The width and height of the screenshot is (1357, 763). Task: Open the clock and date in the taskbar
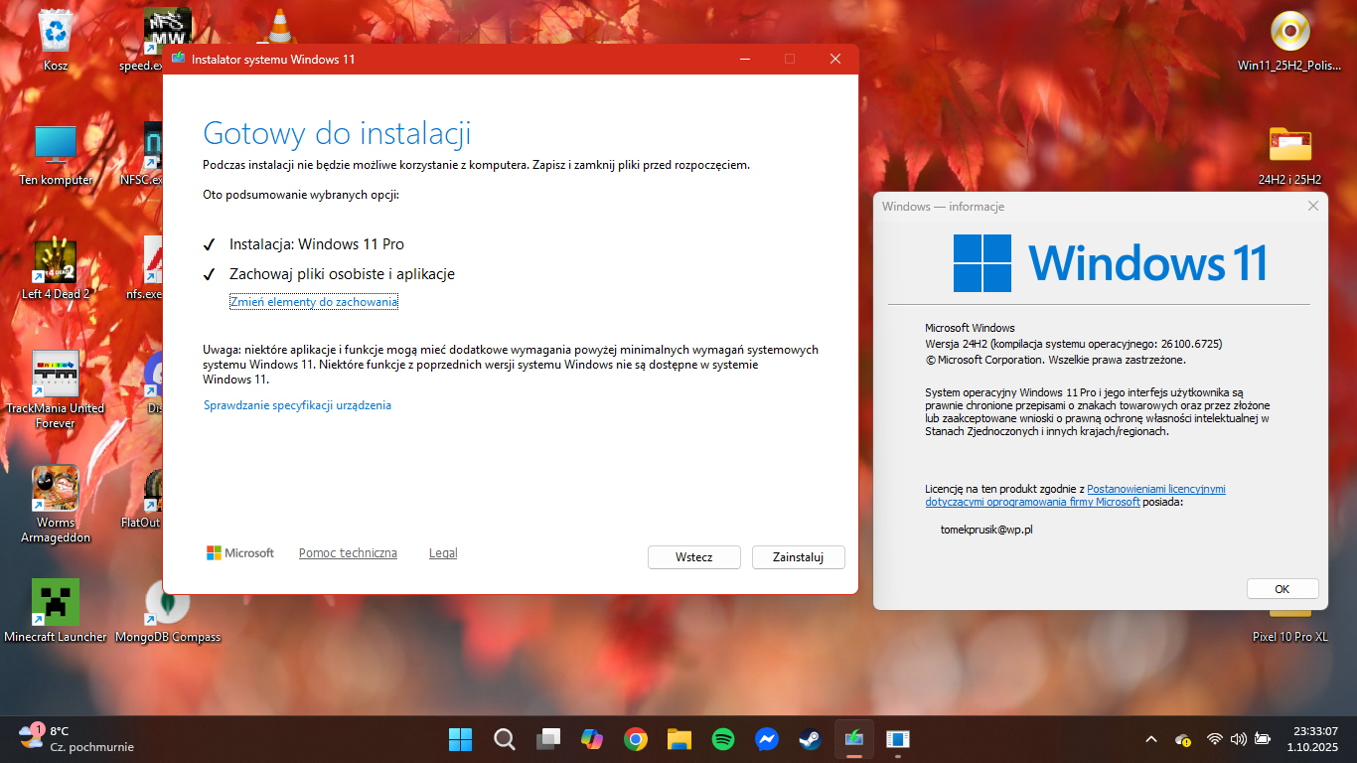click(x=1313, y=739)
